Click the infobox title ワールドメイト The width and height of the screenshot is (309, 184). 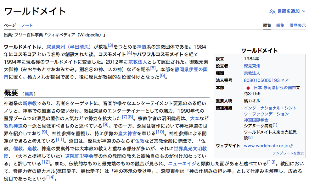260,51
